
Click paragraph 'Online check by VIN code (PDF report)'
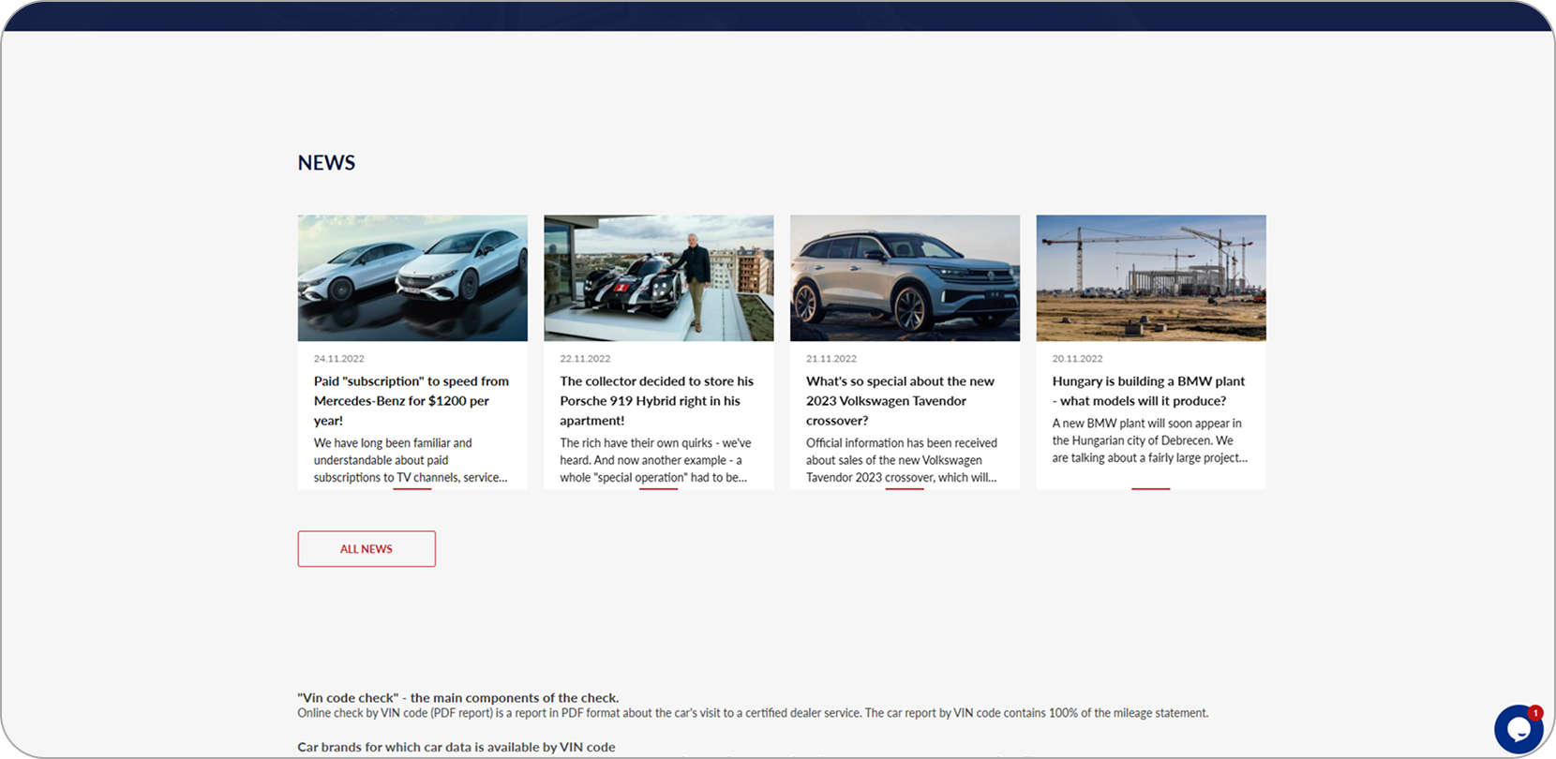753,713
